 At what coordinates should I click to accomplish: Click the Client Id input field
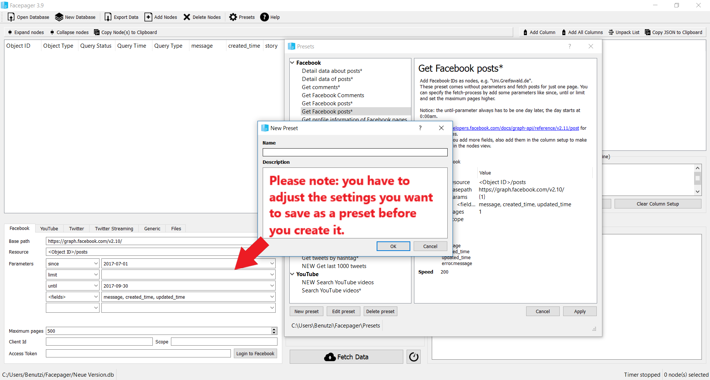99,342
